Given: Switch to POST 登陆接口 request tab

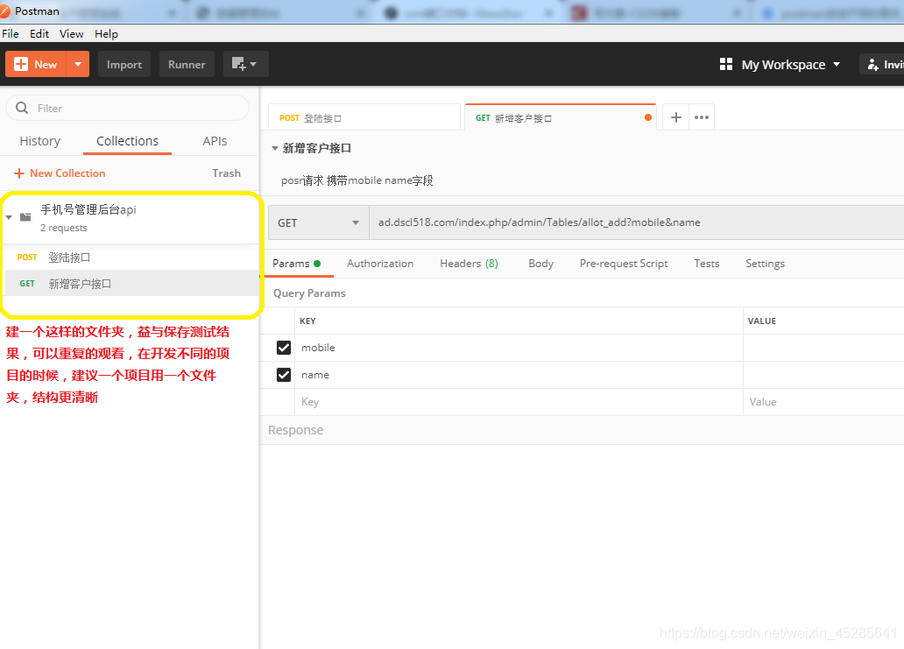Looking at the screenshot, I should [x=364, y=117].
